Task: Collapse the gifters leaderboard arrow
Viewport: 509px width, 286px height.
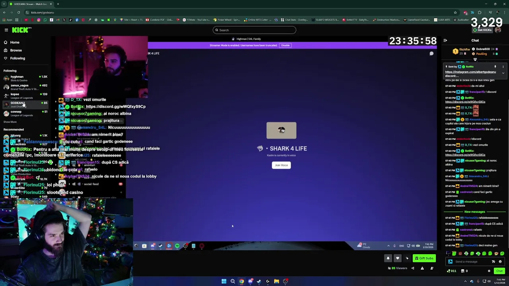Action: coord(475,60)
